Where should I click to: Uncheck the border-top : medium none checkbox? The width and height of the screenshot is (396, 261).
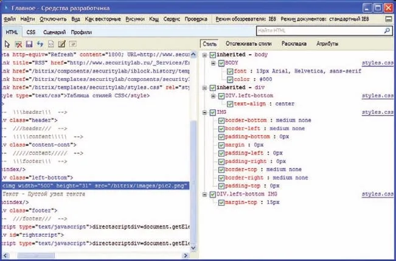pos(221,170)
